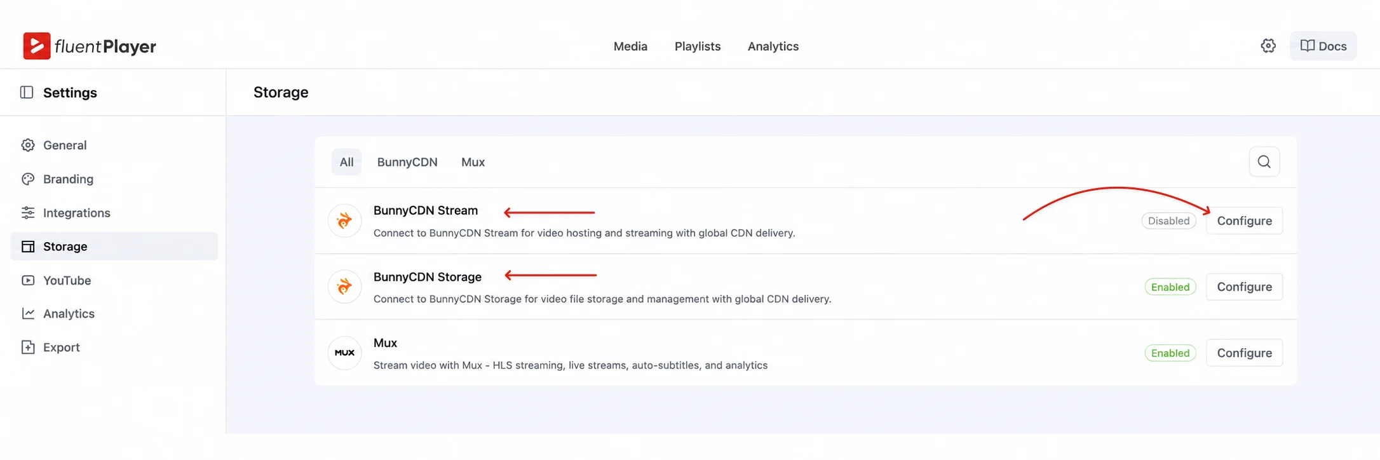Click the Enabled badge for BunnyCDN Storage
This screenshot has width=1380, height=460.
tap(1170, 287)
